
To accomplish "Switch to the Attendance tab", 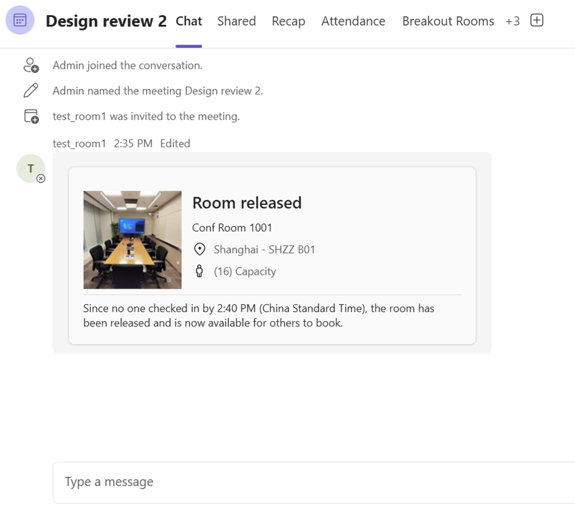I will (x=353, y=21).
